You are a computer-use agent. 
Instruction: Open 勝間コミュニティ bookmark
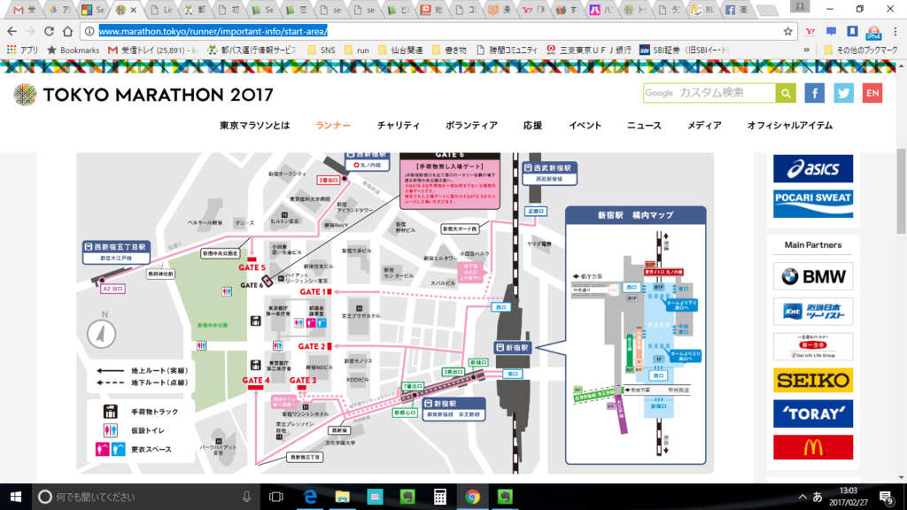pyautogui.click(x=507, y=50)
